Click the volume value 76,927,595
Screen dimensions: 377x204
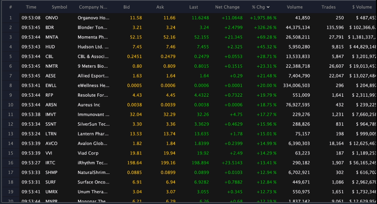tap(298, 105)
